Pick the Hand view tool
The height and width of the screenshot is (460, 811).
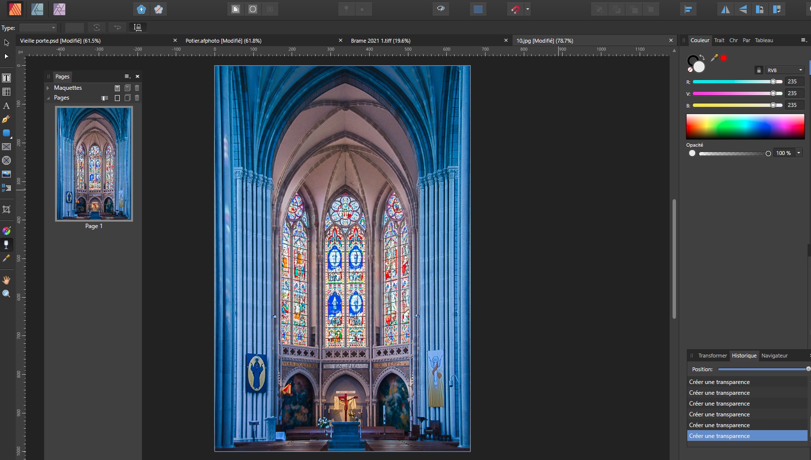coord(6,280)
